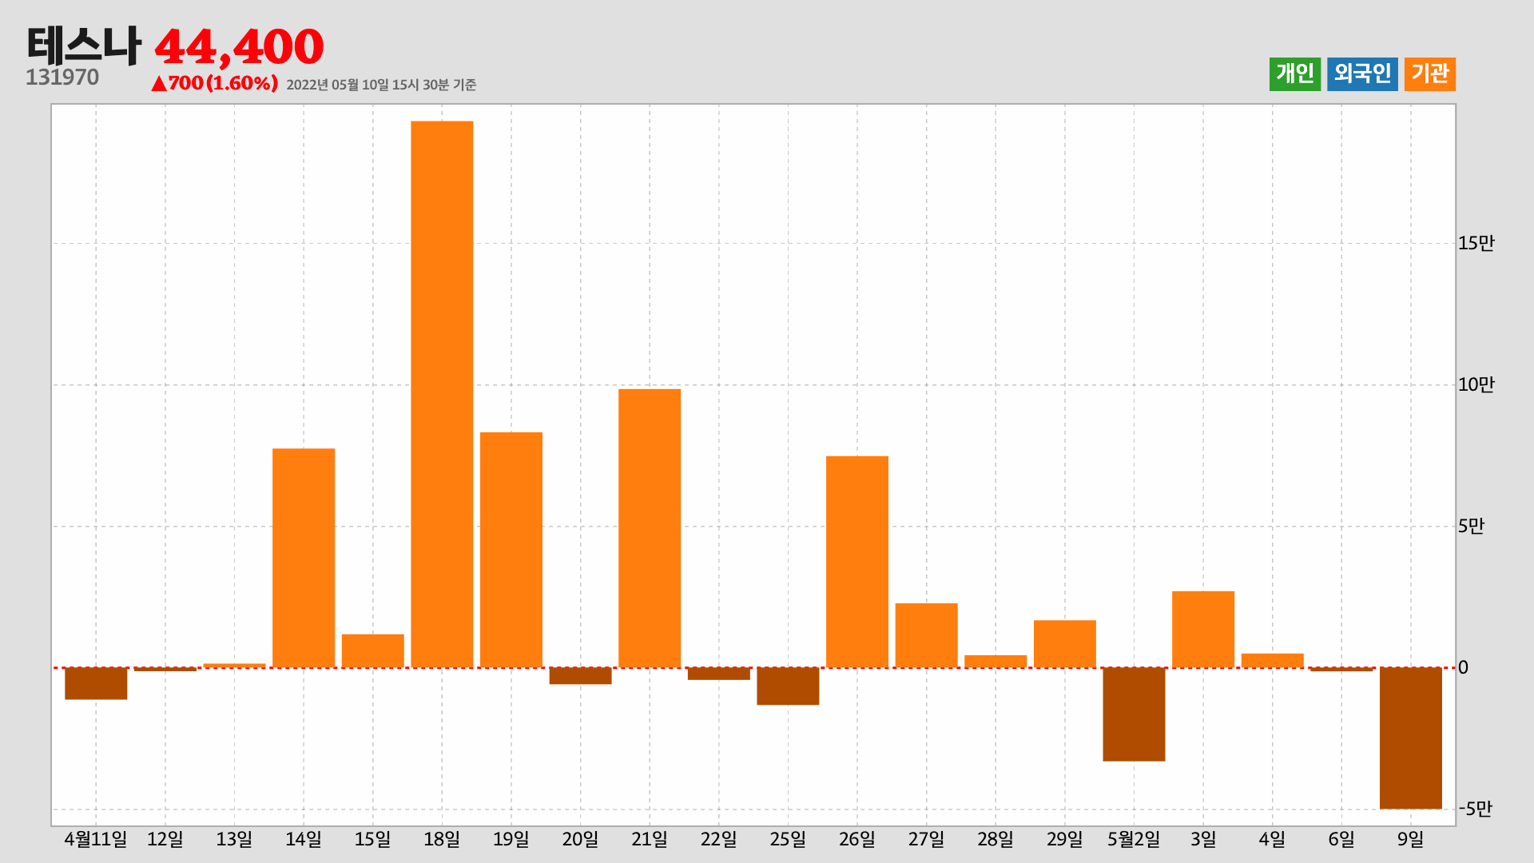Click the 21일 bar
This screenshot has width=1534, height=863.
[650, 528]
